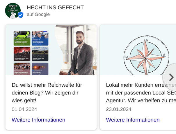The height and width of the screenshot is (134, 176).
Task: Select the landscape field news tile
Action: (x=40, y=54)
